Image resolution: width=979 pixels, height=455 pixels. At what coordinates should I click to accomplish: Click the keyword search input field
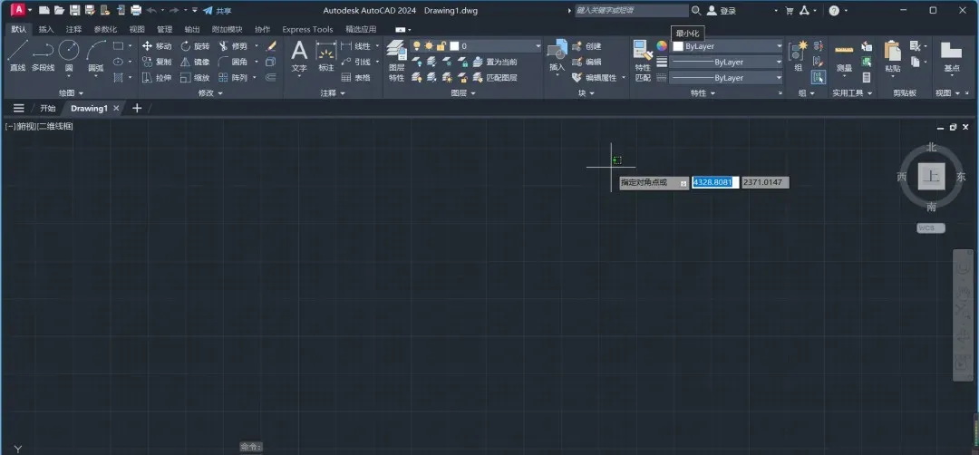coord(631,11)
